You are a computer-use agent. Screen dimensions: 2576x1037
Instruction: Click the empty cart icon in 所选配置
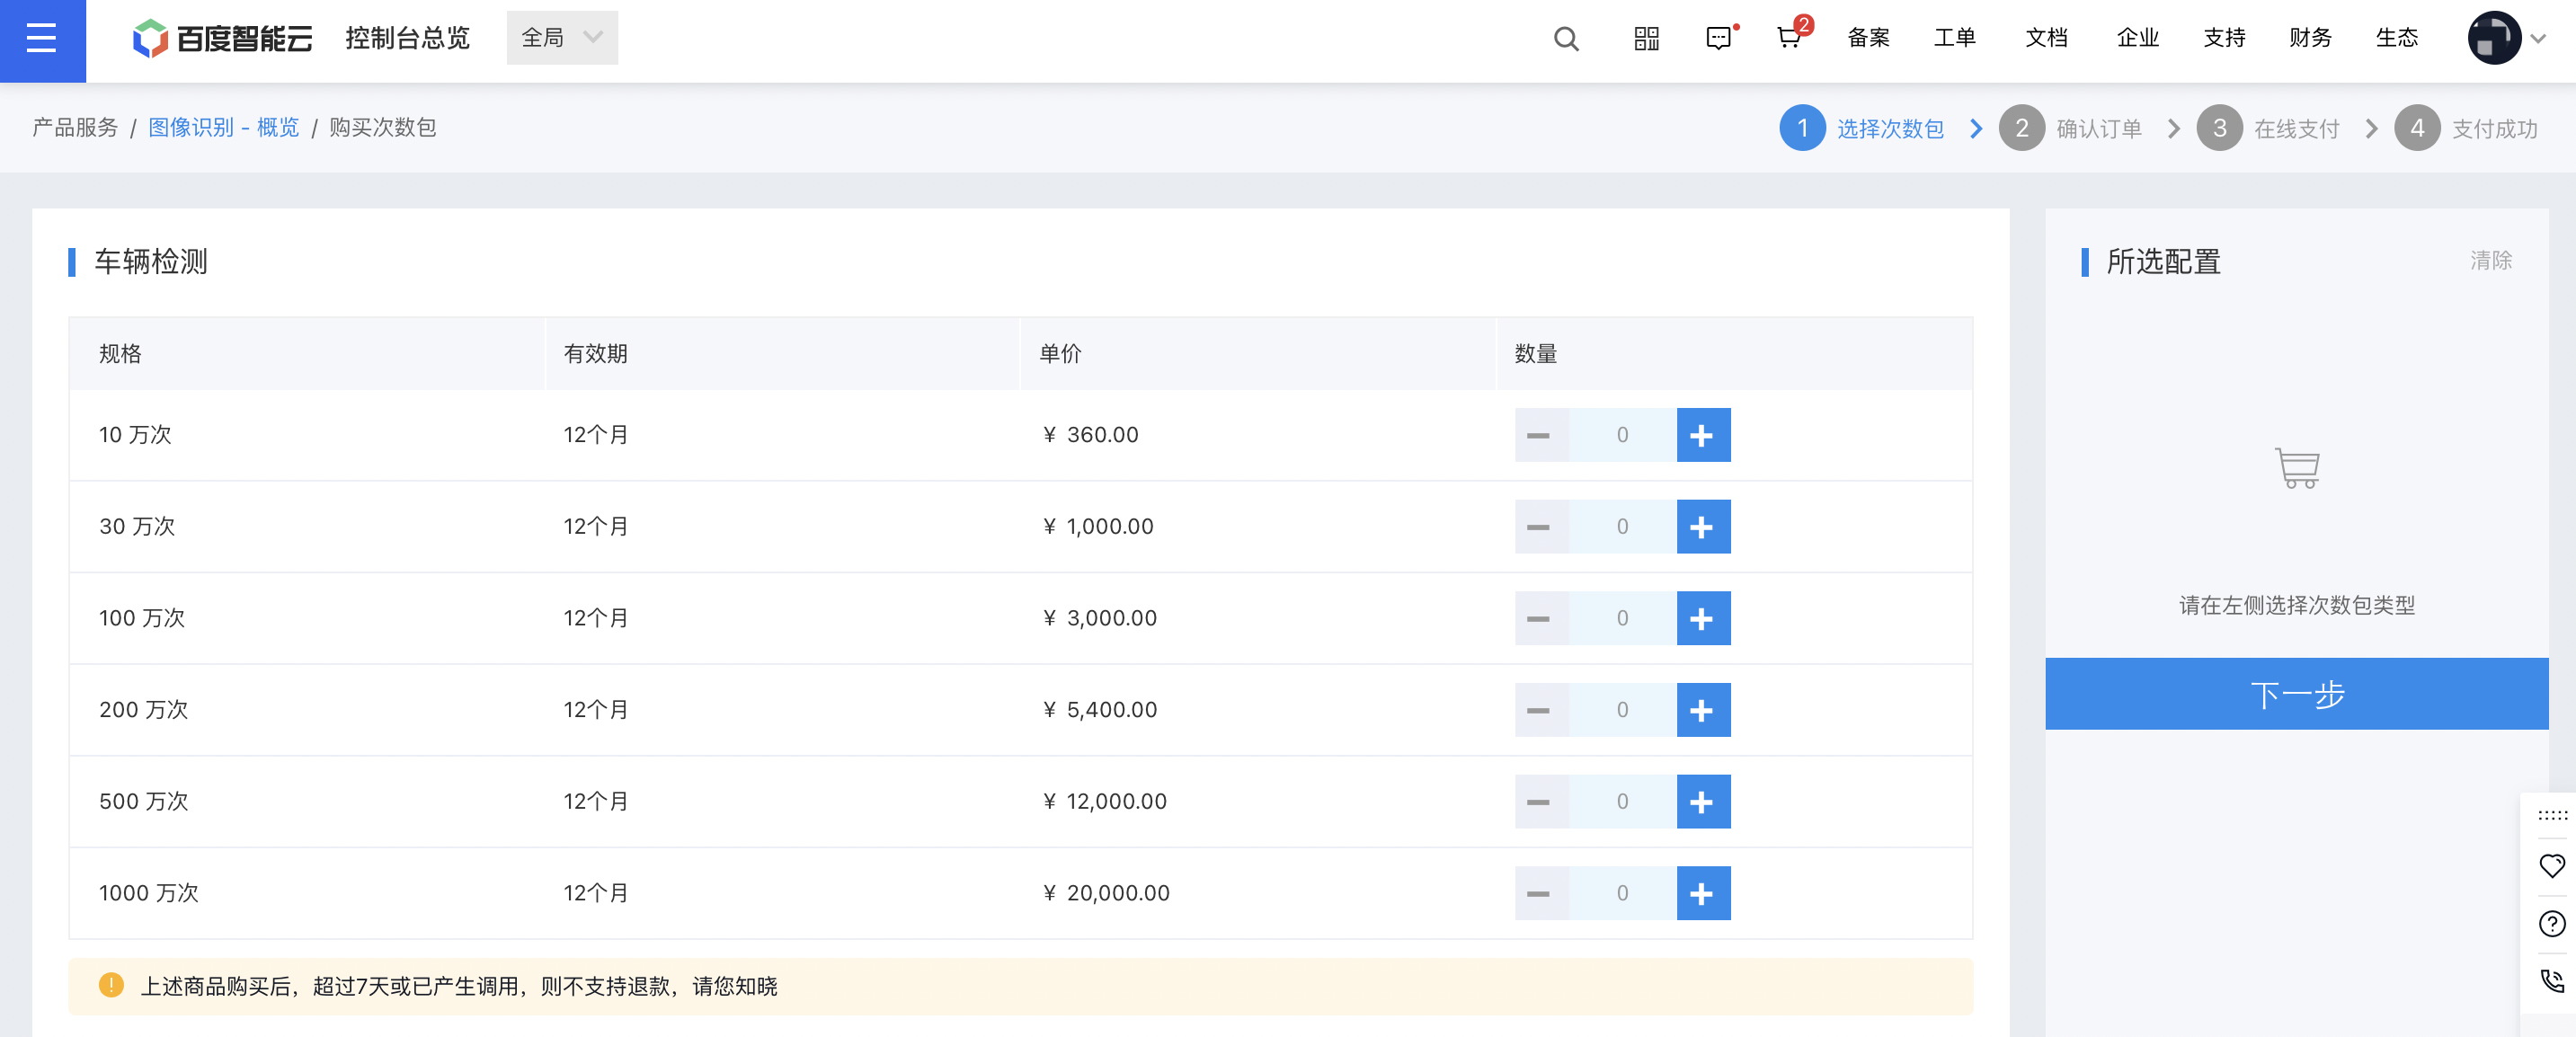tap(2297, 468)
